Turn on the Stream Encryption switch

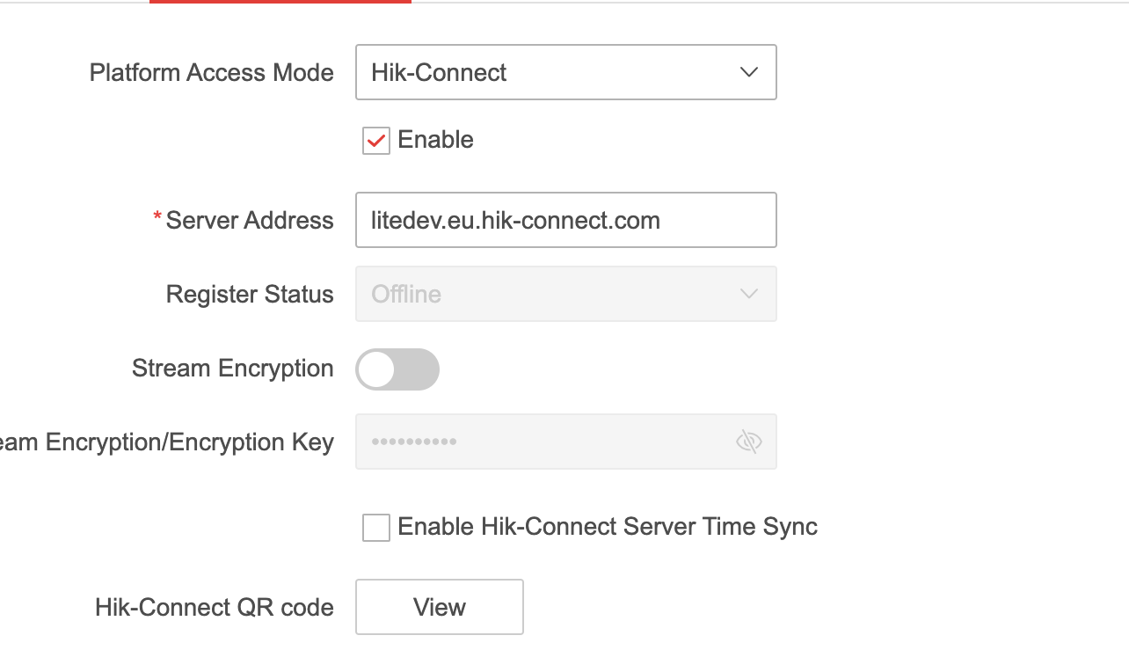[397, 369]
